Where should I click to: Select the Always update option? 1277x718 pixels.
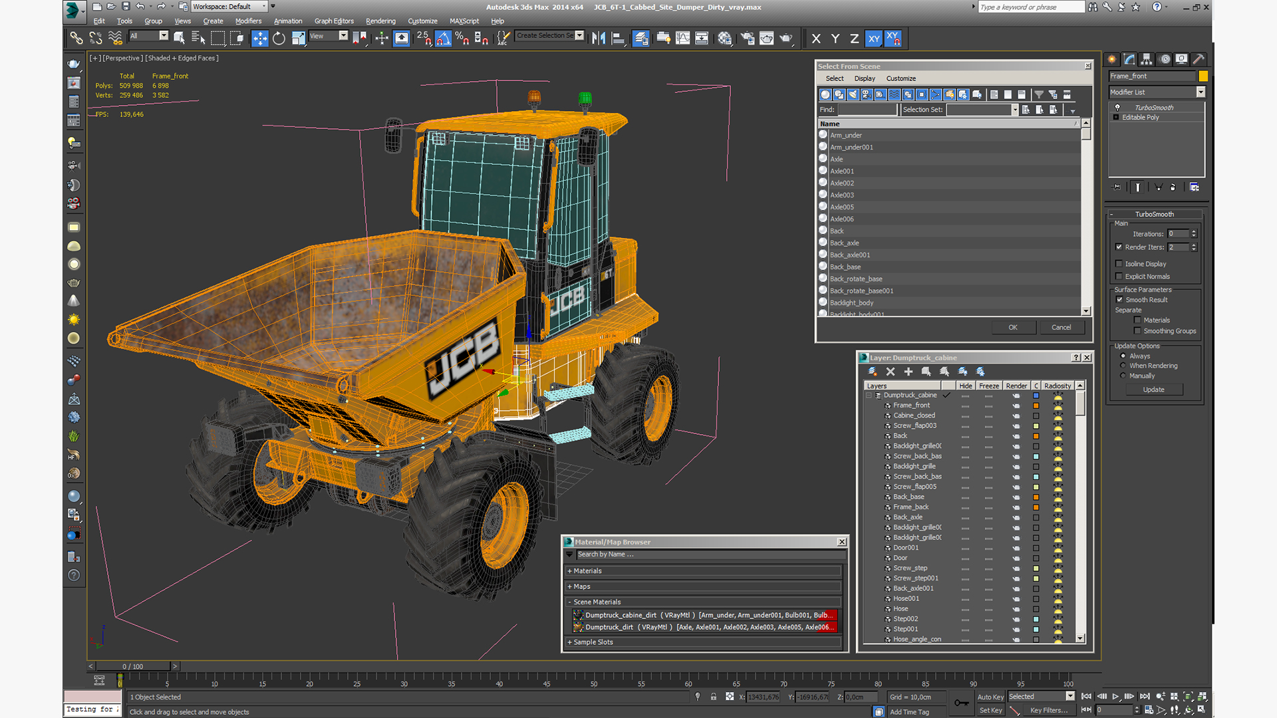pos(1123,356)
